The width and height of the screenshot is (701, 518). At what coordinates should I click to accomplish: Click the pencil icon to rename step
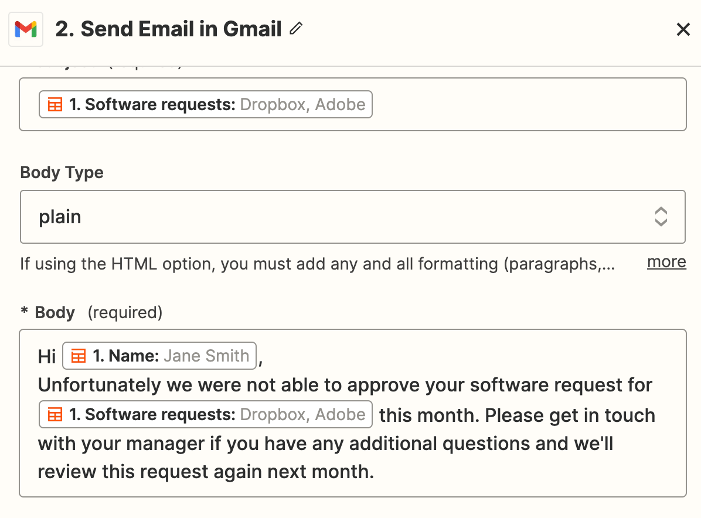tap(296, 28)
